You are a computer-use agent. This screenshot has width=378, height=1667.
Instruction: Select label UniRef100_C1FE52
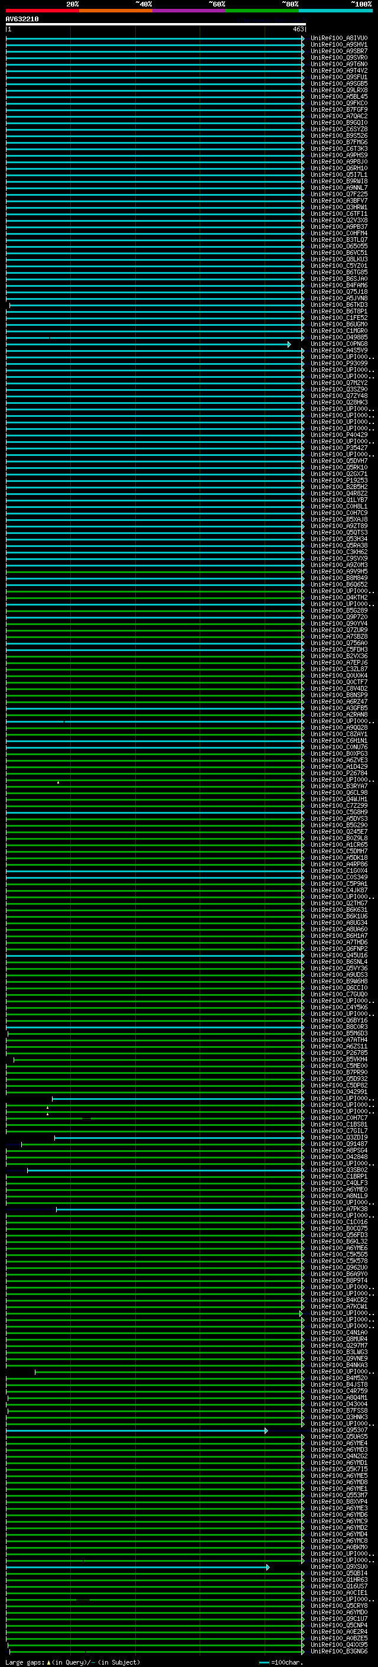(339, 318)
